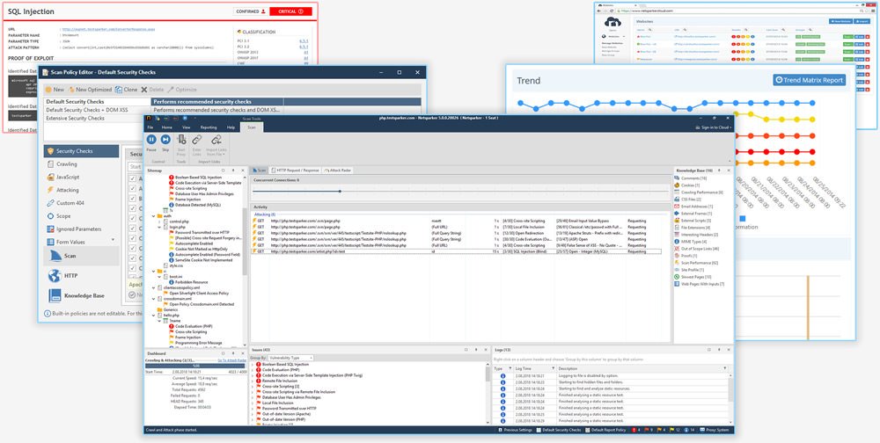Open the File menu in Netsparker
The height and width of the screenshot is (443, 880).
(150, 127)
